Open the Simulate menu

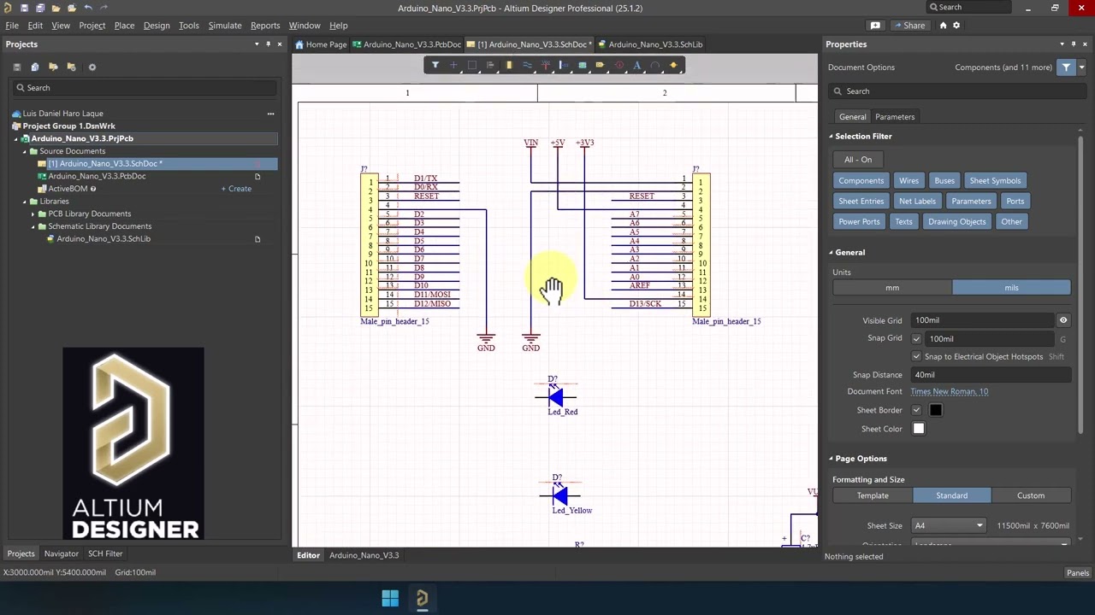coord(225,26)
